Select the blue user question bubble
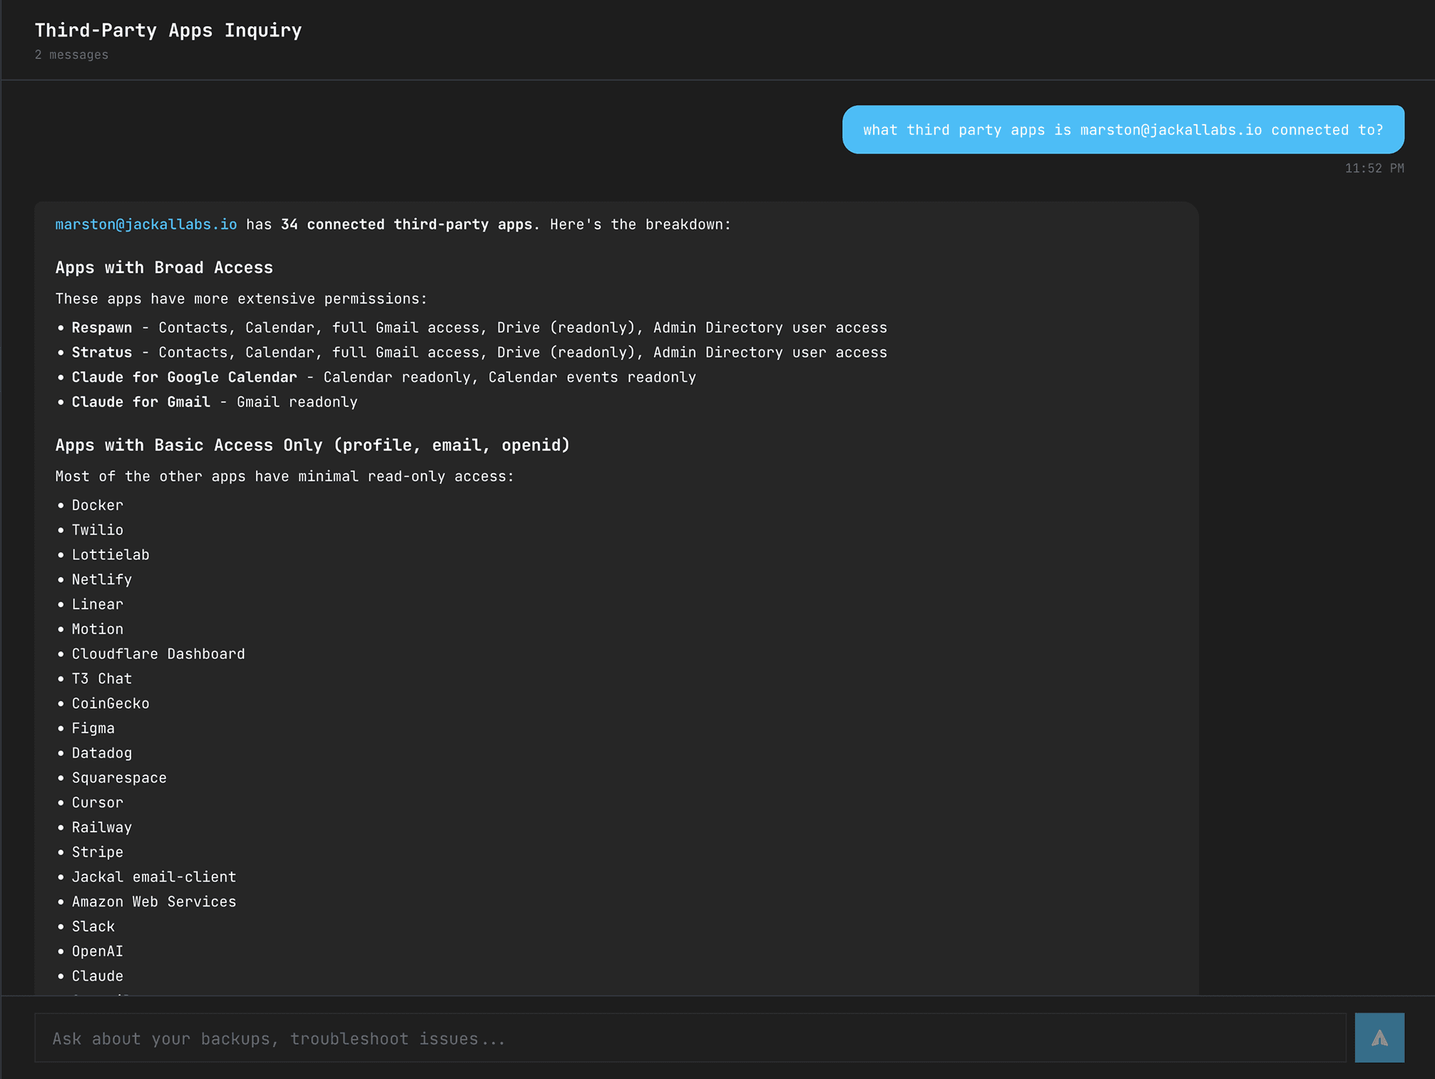The image size is (1435, 1079). (x=1123, y=130)
